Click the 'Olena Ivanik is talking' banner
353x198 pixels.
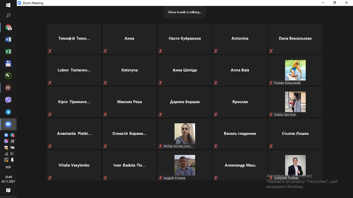(x=185, y=12)
